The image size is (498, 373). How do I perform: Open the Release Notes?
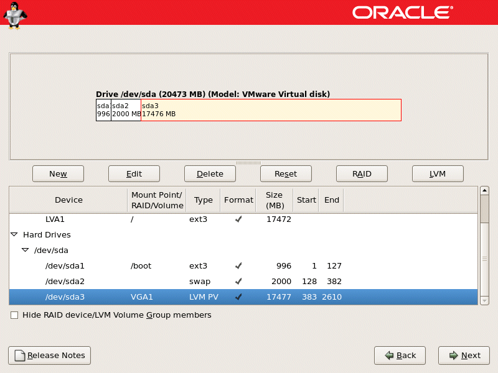tap(50, 356)
